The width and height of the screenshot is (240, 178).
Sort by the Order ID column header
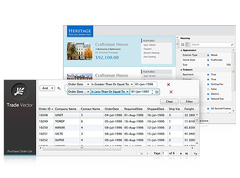point(46,109)
